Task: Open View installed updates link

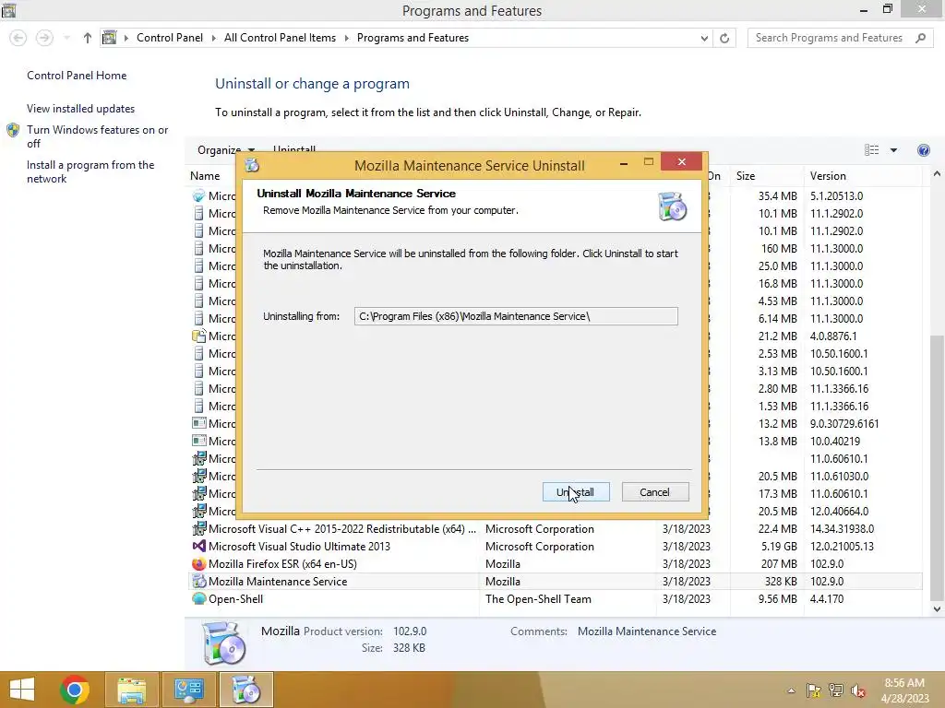Action: 81,109
